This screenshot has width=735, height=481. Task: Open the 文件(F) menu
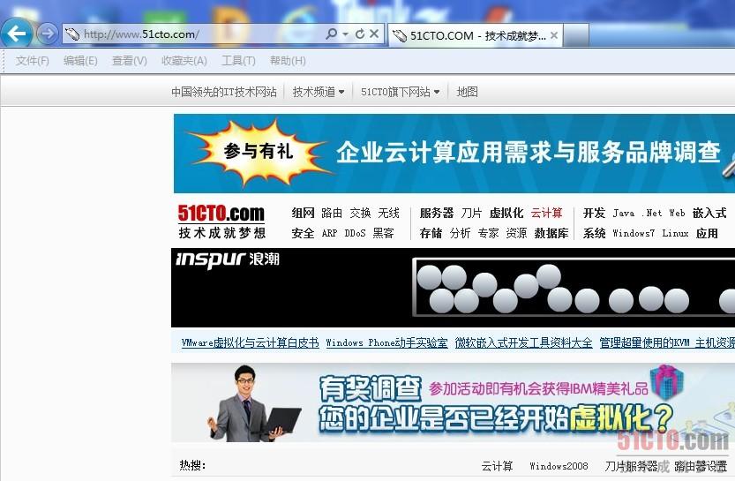(x=33, y=61)
